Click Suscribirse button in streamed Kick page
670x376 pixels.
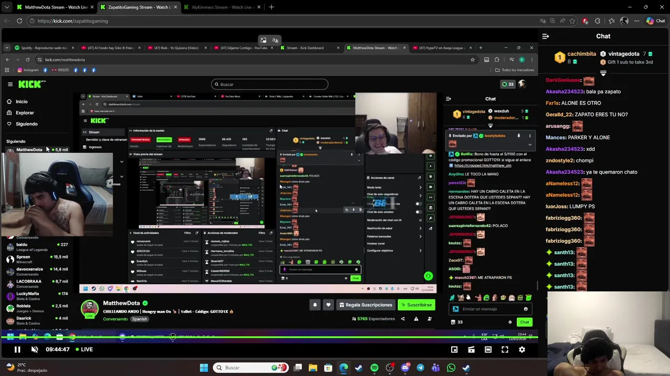click(x=417, y=305)
